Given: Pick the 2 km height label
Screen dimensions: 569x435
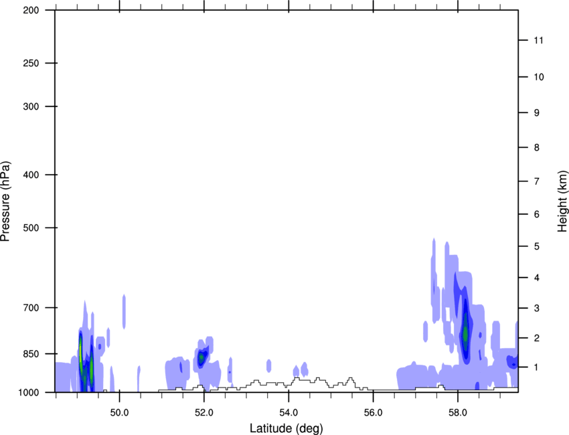Looking at the screenshot, I should (x=537, y=338).
